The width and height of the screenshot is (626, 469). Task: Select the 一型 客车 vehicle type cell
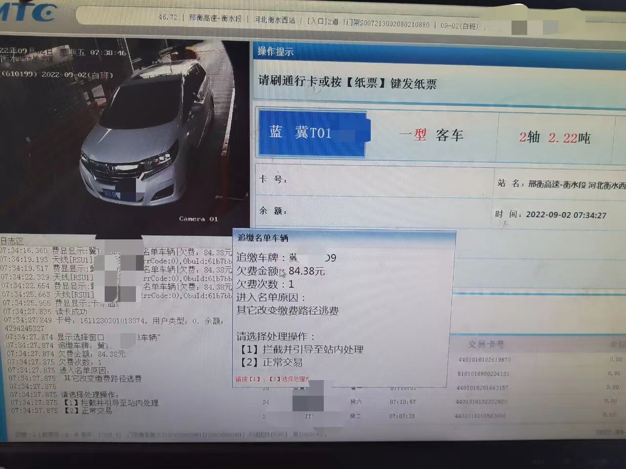[431, 135]
